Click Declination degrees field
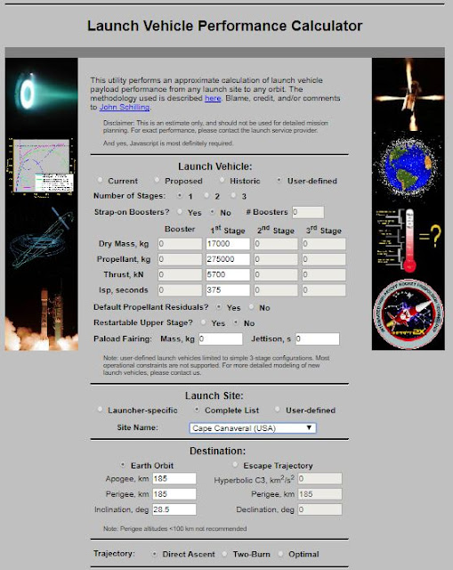This screenshot has height=570, width=453. 320,509
